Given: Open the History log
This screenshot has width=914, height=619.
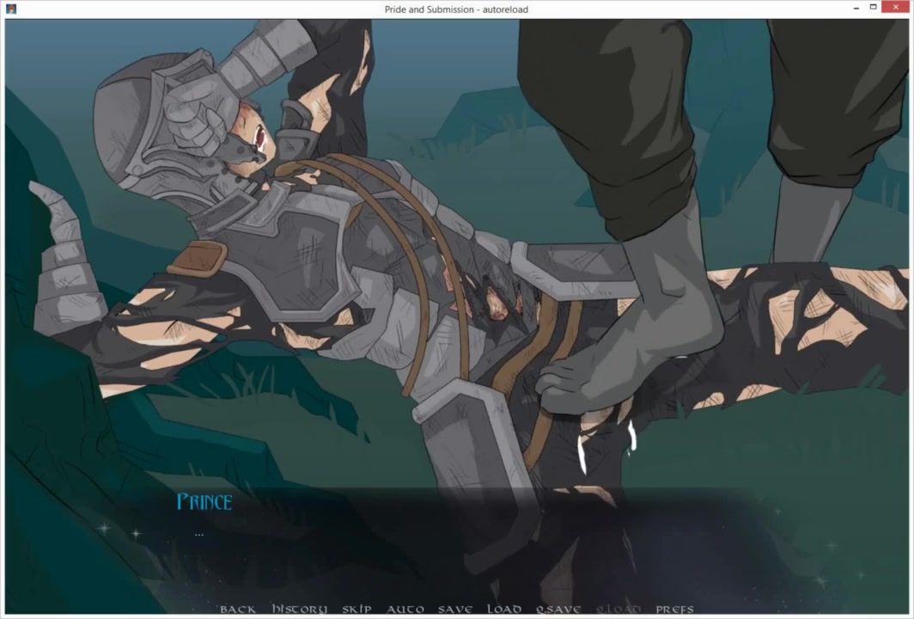Looking at the screenshot, I should point(299,609).
